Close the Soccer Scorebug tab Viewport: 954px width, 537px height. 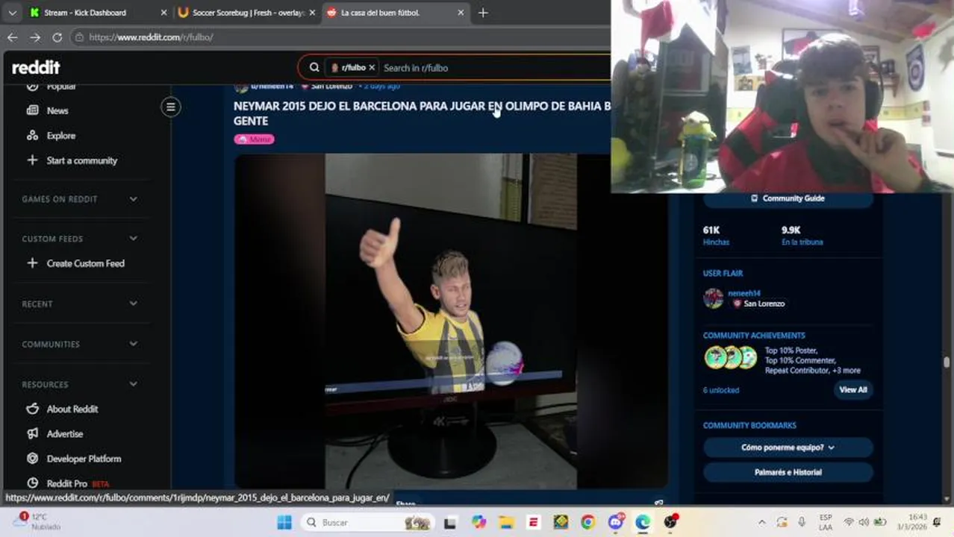pos(312,13)
